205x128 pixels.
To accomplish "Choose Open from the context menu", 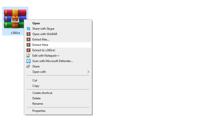I will (x=58, y=23).
